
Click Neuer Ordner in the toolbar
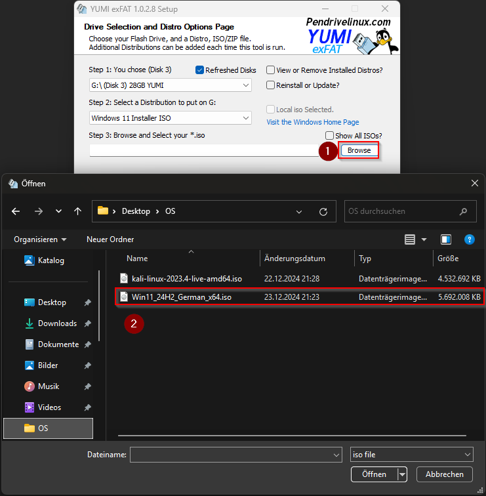[110, 239]
